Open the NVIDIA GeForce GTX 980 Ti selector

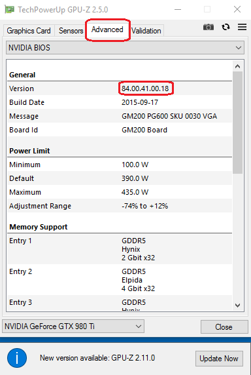click(x=73, y=326)
